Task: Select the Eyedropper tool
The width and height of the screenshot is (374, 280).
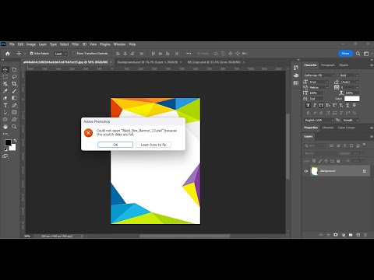Action: point(5,91)
